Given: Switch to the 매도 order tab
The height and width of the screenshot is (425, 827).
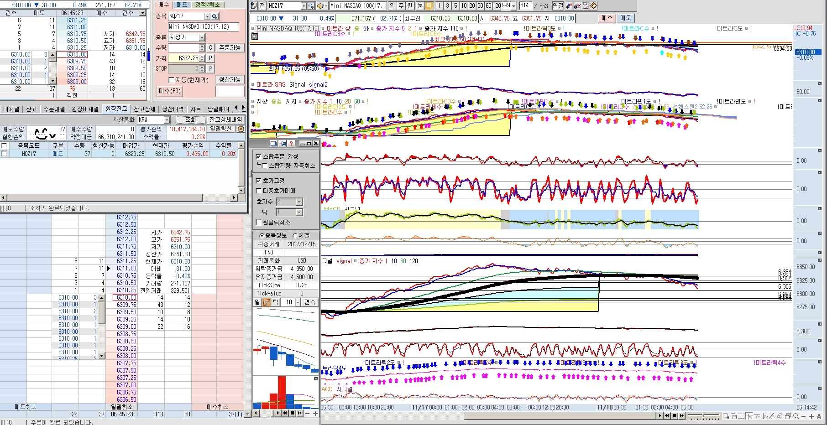Looking at the screenshot, I should [182, 5].
